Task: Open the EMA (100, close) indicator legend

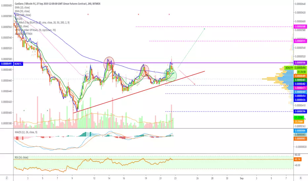Action: click(23, 15)
